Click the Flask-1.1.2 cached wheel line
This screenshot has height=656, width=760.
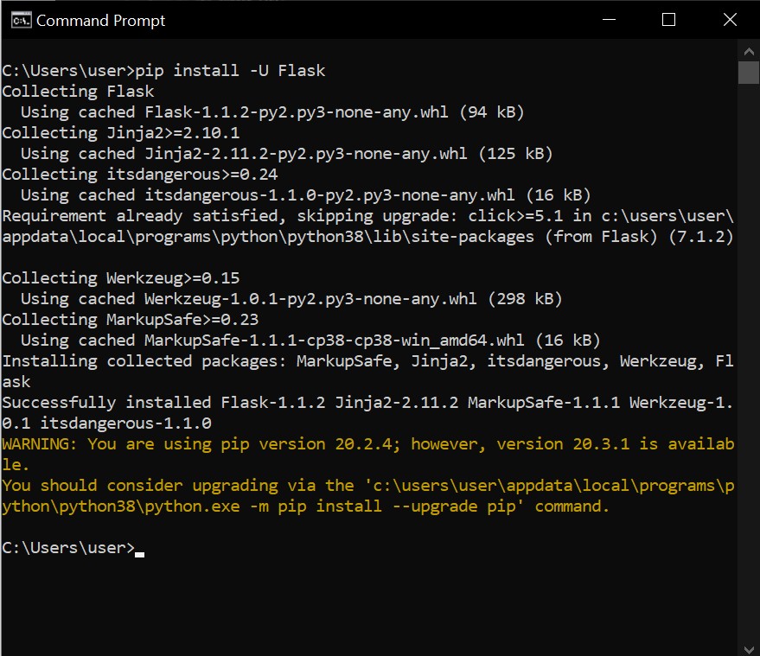(272, 112)
